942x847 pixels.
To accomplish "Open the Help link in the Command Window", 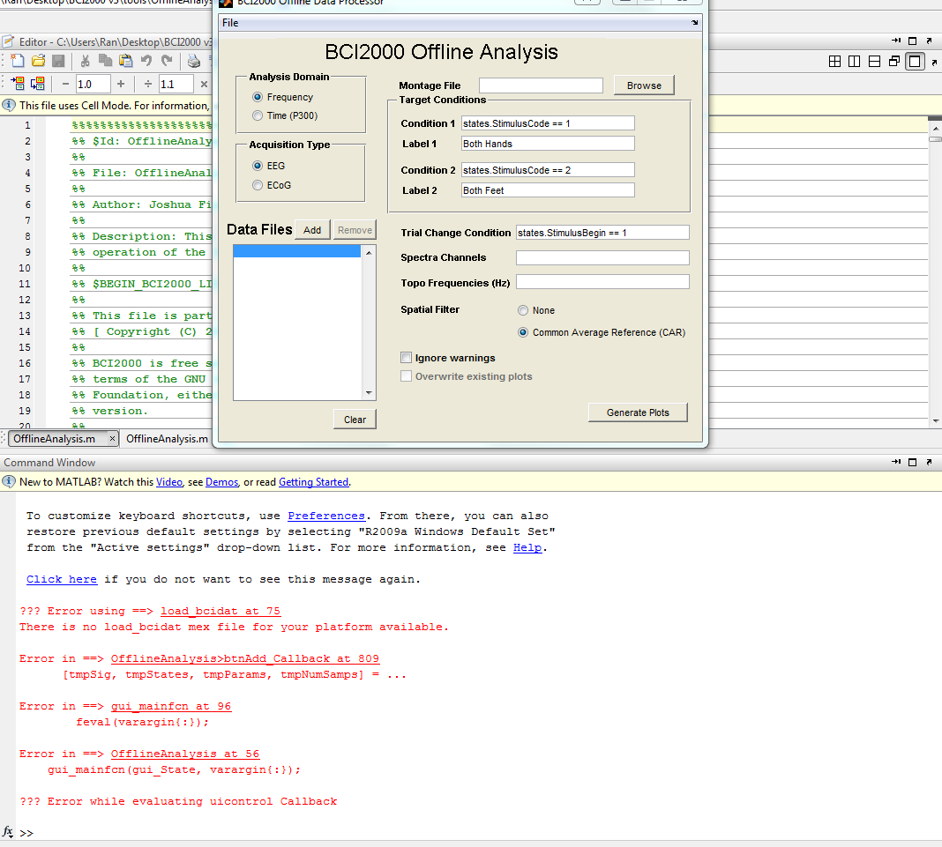I will [527, 547].
